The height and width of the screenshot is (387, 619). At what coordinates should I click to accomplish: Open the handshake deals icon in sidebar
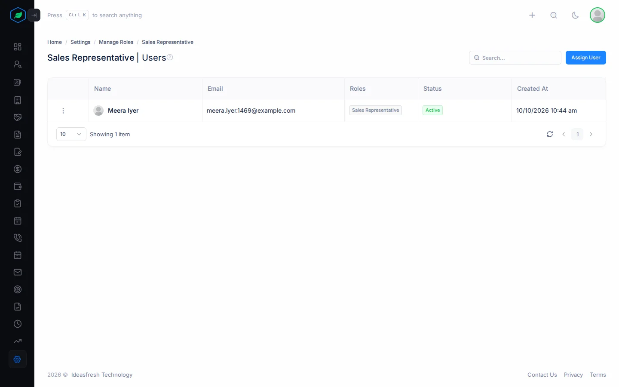[18, 117]
